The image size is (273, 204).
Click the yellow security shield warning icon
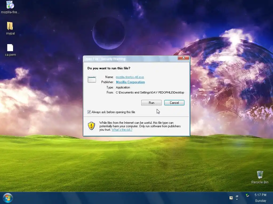point(91,126)
